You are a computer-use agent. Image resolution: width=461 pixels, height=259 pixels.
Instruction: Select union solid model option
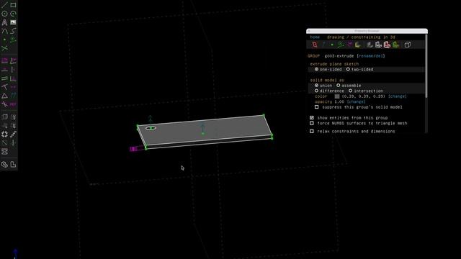tap(323, 86)
